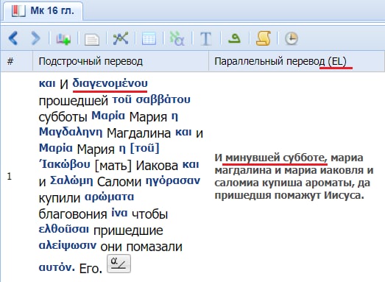
Task: Click the large letter T text icon
Action: pyautogui.click(x=206, y=38)
